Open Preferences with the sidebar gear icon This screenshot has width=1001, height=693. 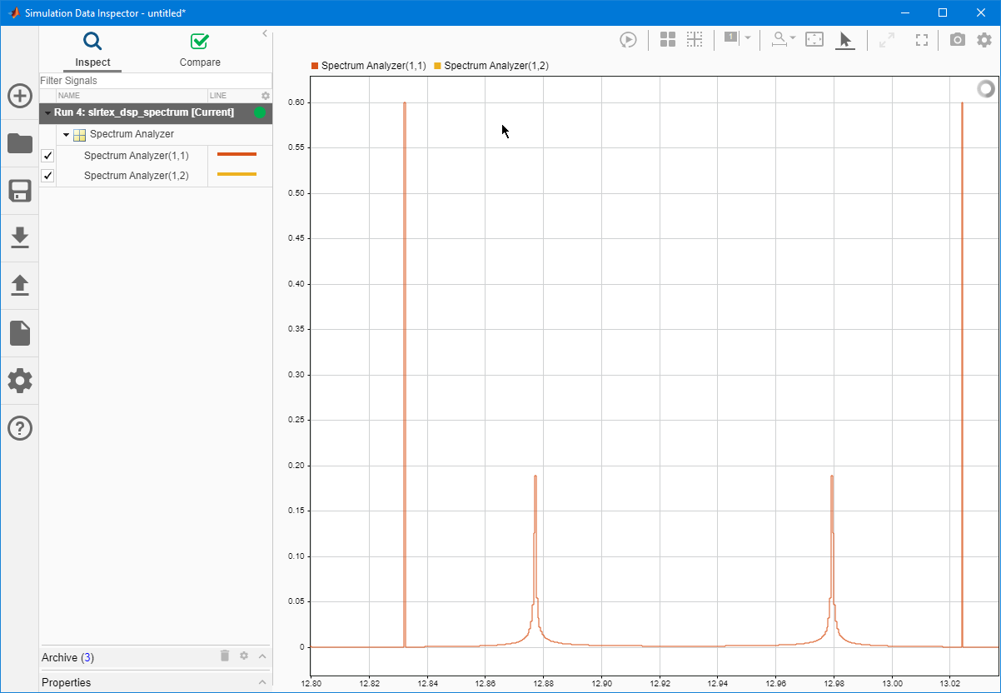[x=20, y=381]
